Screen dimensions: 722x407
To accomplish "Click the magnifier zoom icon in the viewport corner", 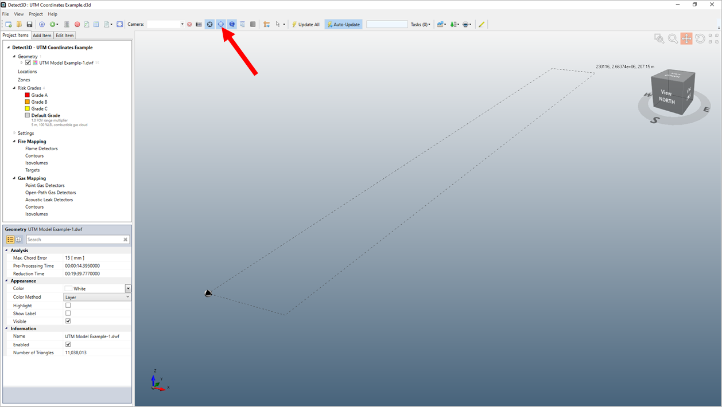I will click(x=673, y=38).
